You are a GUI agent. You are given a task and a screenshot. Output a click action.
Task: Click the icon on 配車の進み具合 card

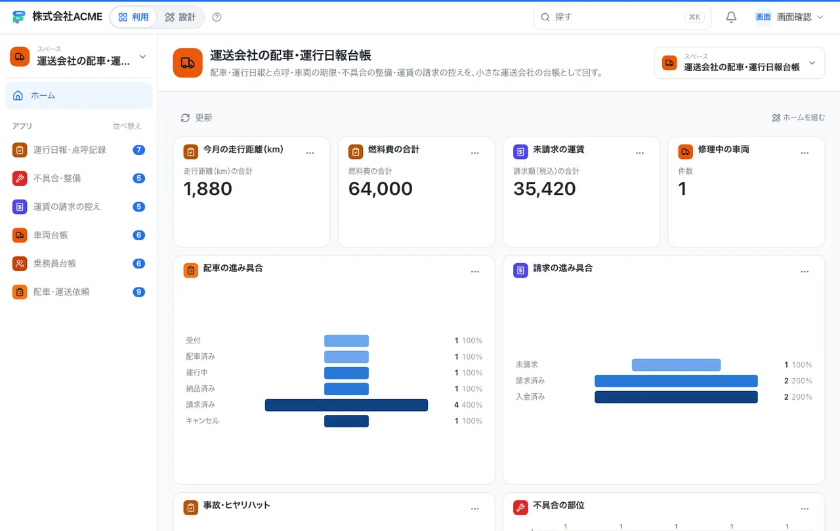(190, 270)
